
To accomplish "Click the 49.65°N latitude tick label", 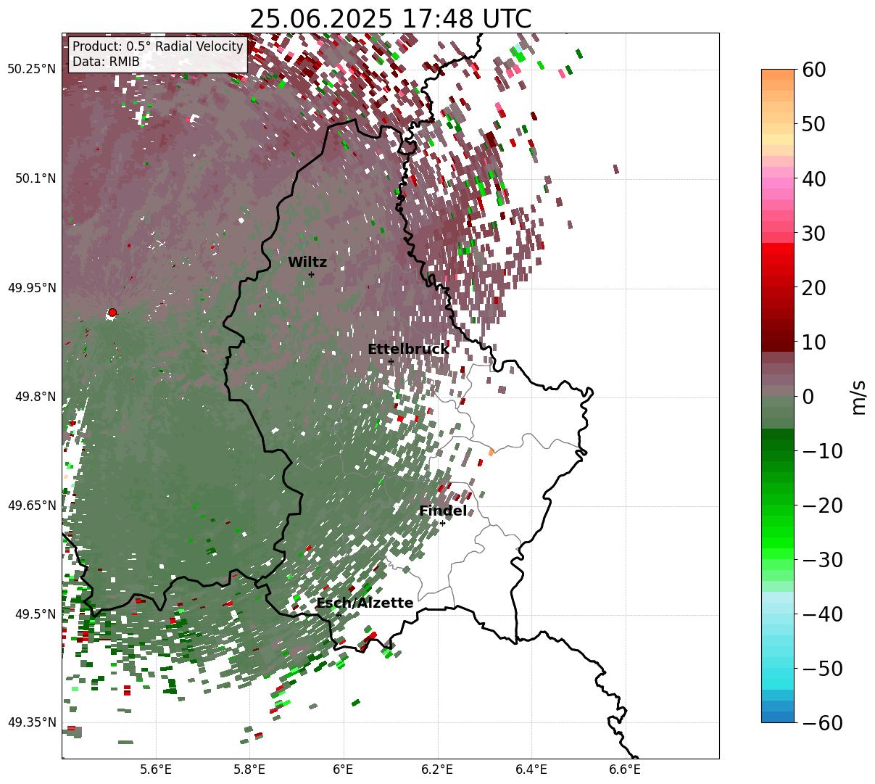I will [31, 506].
